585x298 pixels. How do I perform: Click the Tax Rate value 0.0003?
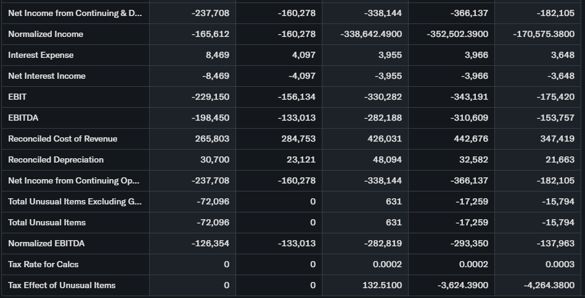560,264
